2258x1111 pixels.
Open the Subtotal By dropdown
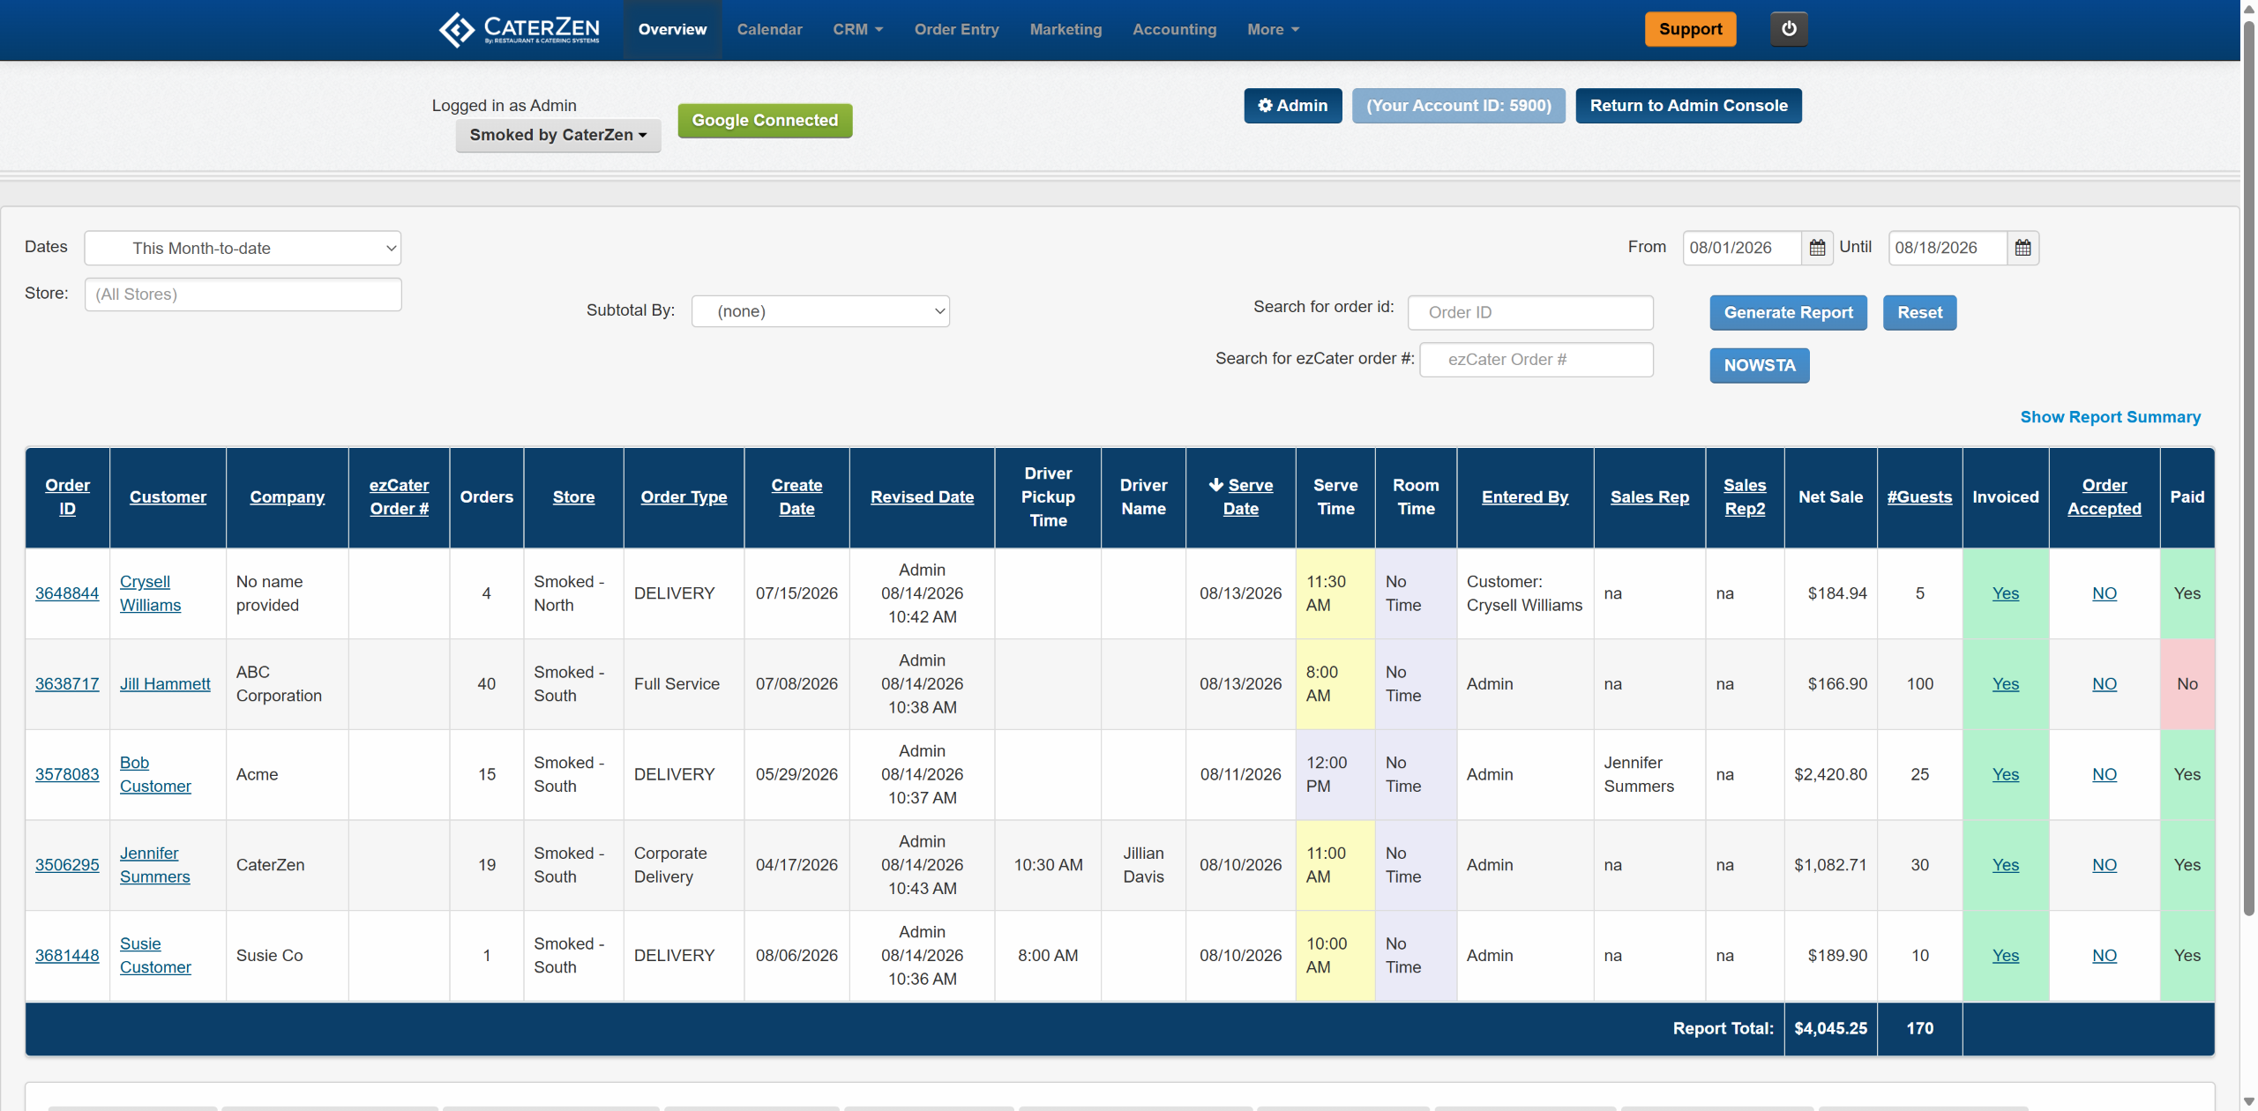pyautogui.click(x=820, y=311)
